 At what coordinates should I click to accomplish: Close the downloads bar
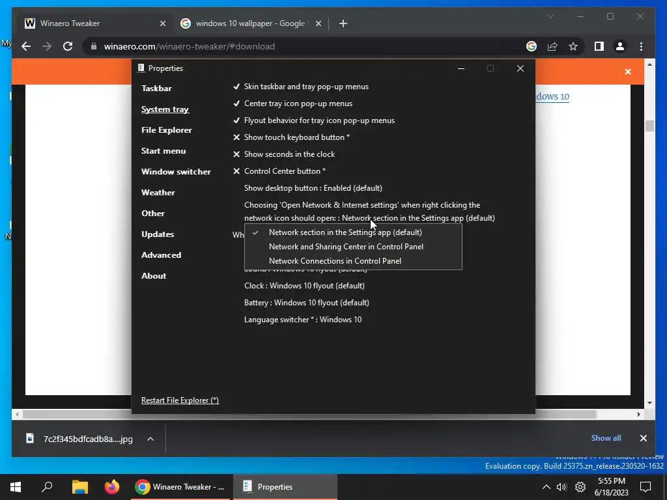643,438
